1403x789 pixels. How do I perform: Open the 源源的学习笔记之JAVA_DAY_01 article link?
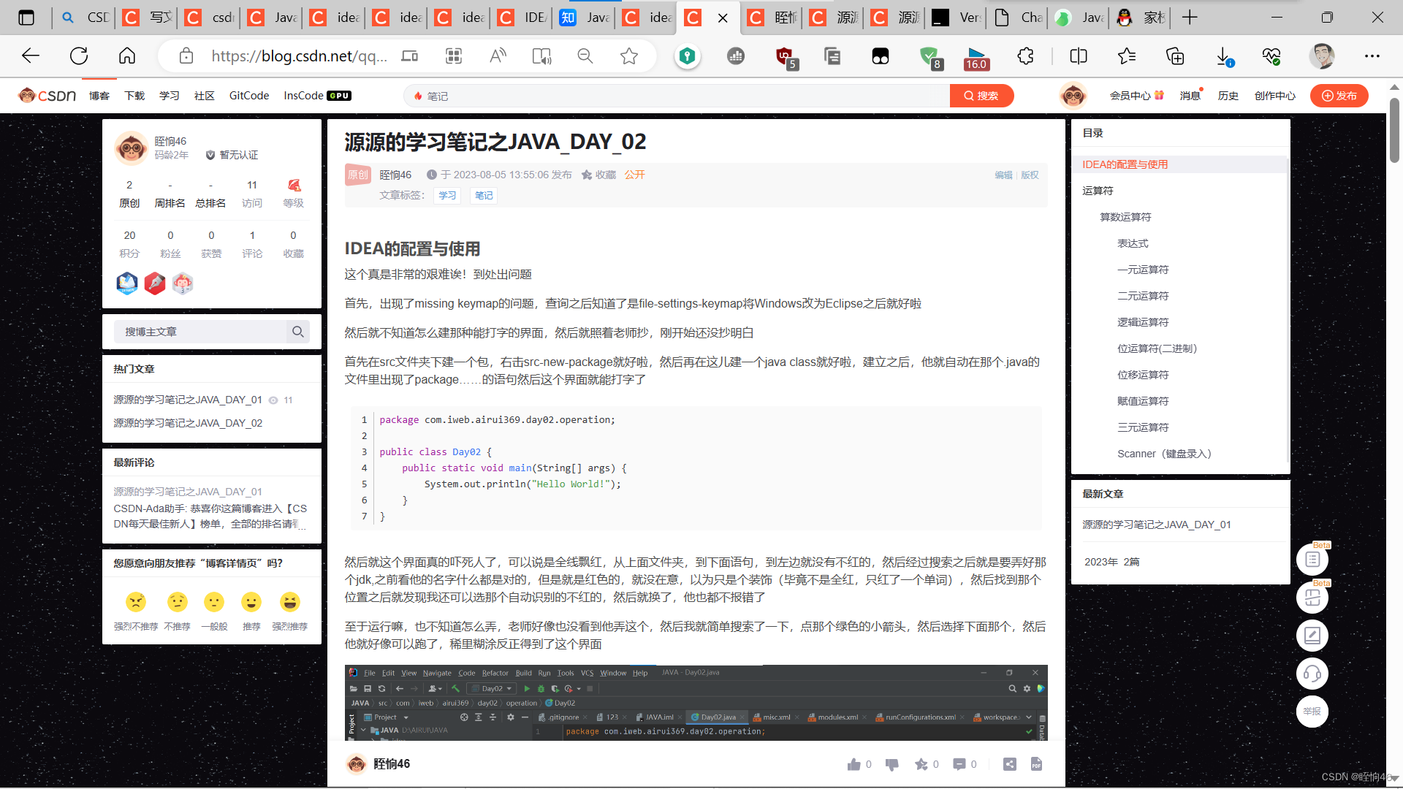pyautogui.click(x=188, y=400)
